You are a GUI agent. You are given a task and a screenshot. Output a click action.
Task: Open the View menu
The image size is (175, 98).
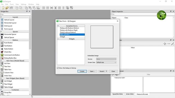17,4
